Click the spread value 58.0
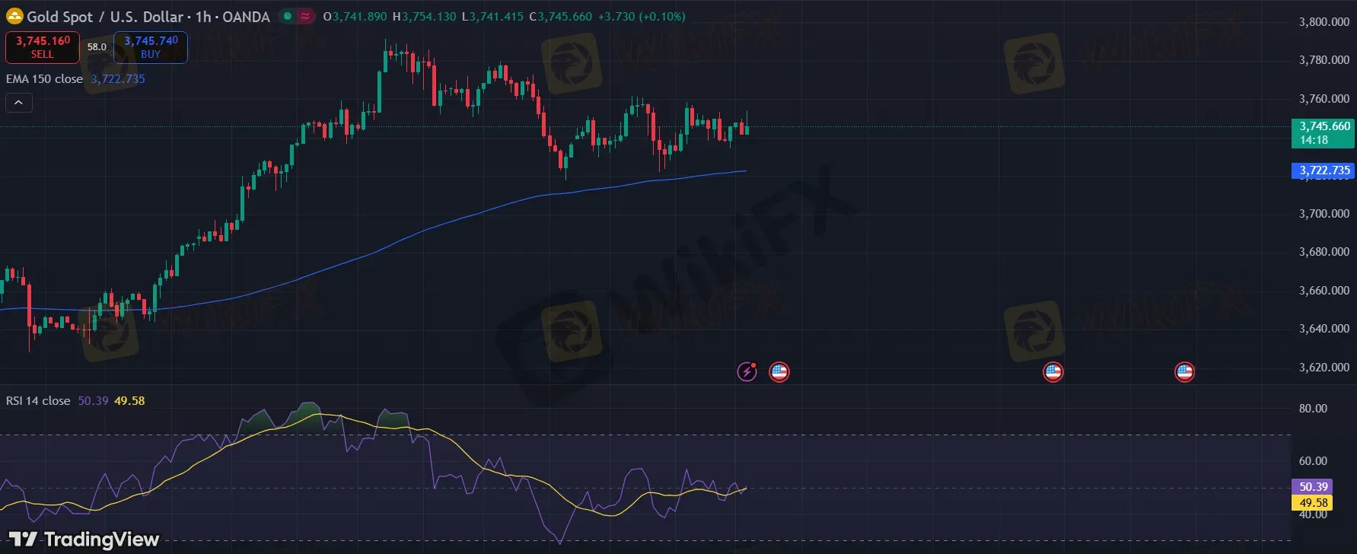 pos(97,47)
